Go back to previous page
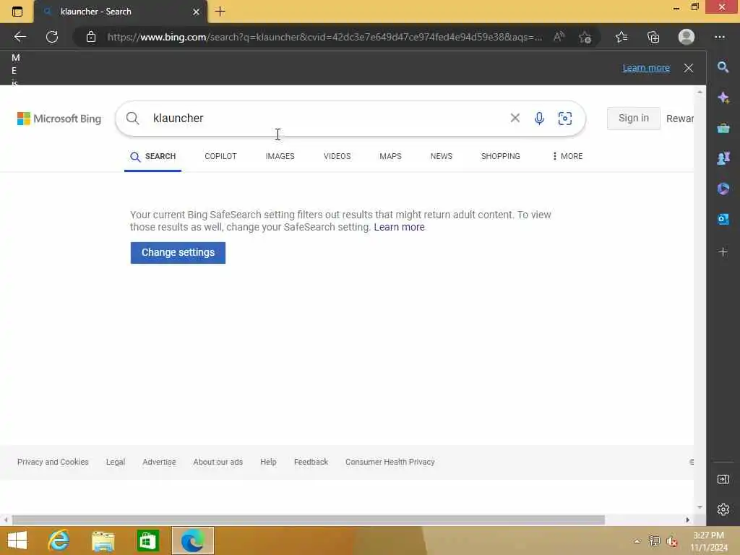The width and height of the screenshot is (740, 555). [20, 37]
